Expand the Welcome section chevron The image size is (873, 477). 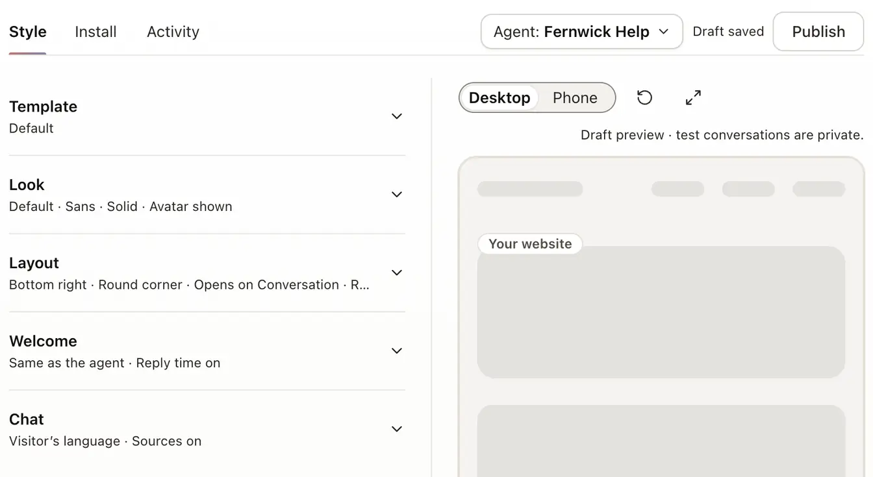[397, 350]
